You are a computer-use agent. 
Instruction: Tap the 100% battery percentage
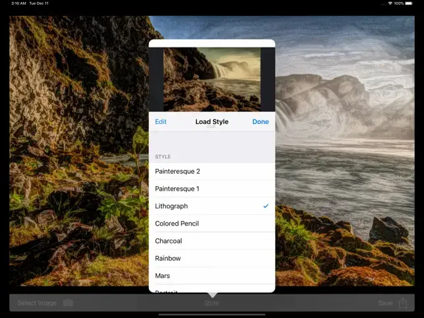pyautogui.click(x=398, y=3)
